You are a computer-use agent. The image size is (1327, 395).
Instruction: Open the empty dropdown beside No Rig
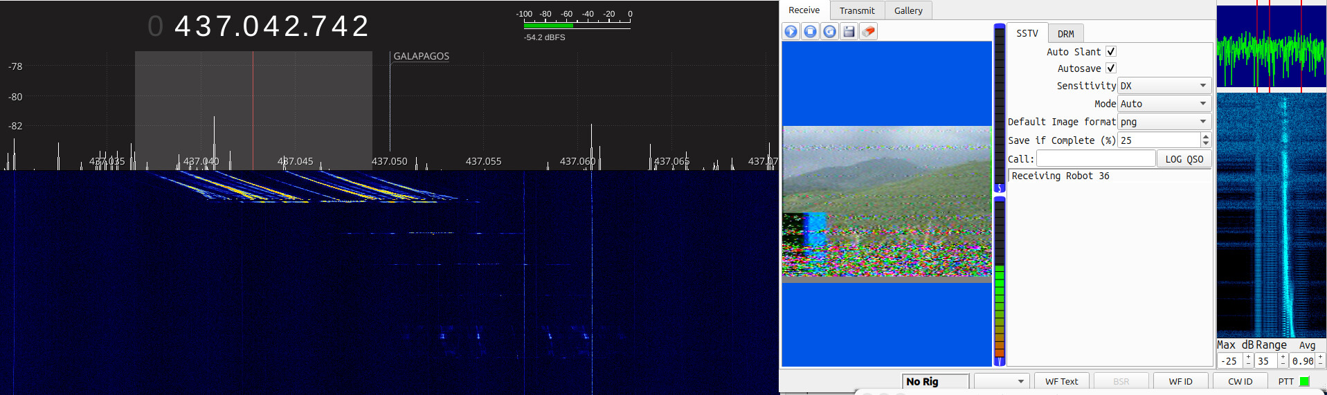(1000, 381)
